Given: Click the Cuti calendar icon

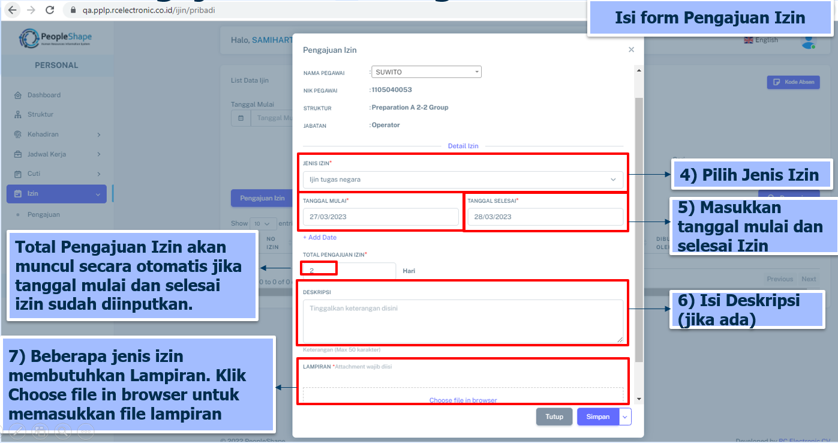Looking at the screenshot, I should tap(18, 174).
